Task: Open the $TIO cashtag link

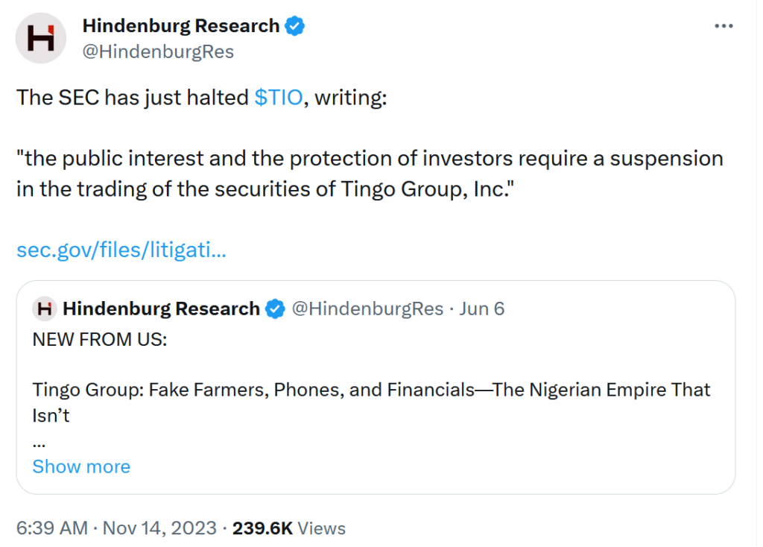Action: point(279,98)
